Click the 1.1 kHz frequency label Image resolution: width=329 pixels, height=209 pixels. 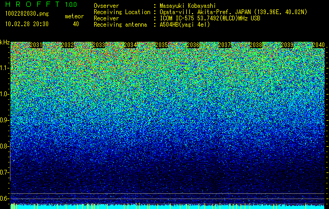pyautogui.click(x=4, y=68)
